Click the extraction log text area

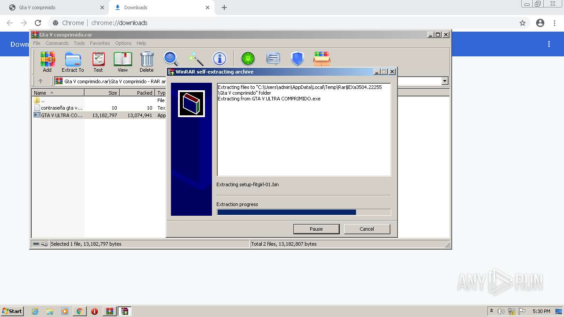(304, 129)
